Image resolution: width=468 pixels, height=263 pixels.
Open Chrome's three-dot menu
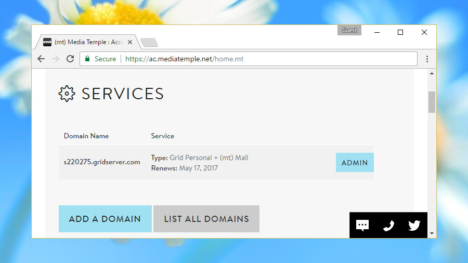click(427, 59)
